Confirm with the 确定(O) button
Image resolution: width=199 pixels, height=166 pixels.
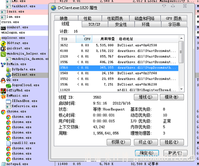click(147, 153)
